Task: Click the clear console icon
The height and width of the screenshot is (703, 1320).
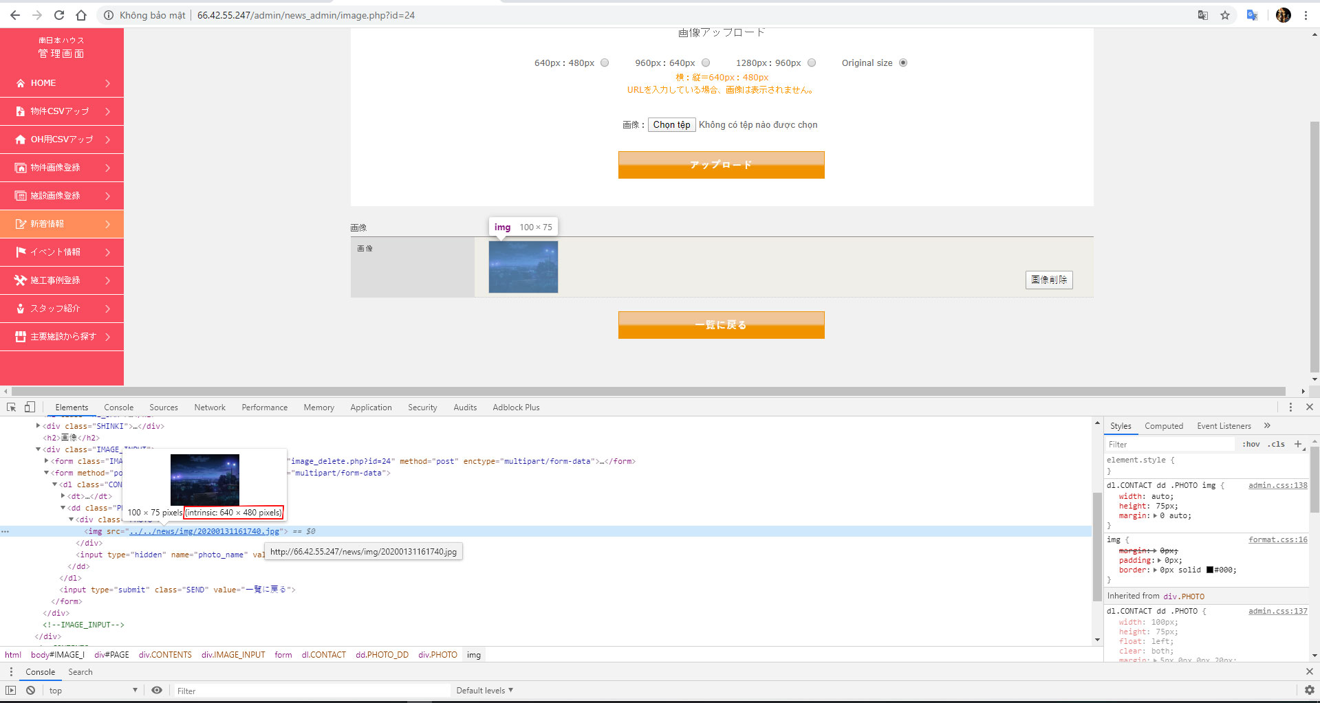Action: click(30, 690)
